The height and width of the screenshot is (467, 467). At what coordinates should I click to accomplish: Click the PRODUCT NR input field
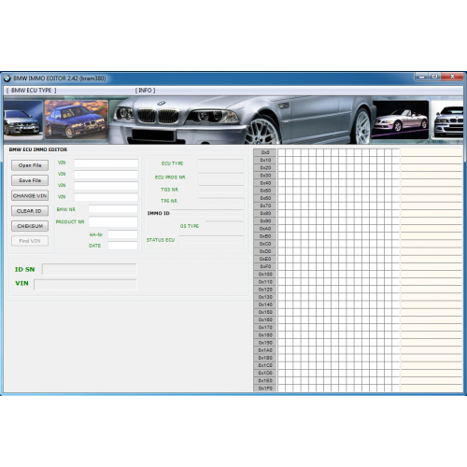tap(113, 222)
